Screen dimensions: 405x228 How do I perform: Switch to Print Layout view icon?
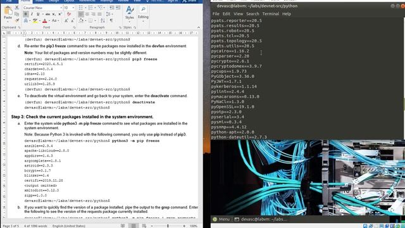(134, 226)
